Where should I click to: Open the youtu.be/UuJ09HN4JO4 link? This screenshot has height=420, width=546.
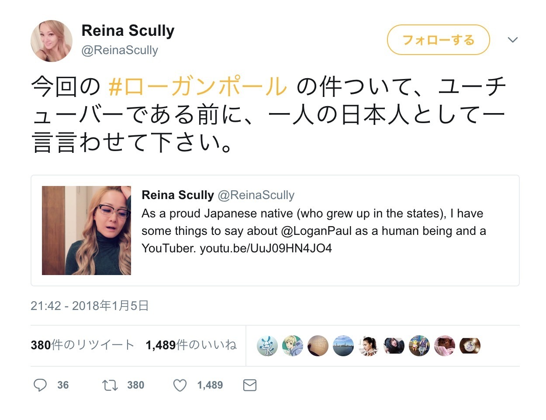[x=266, y=248]
